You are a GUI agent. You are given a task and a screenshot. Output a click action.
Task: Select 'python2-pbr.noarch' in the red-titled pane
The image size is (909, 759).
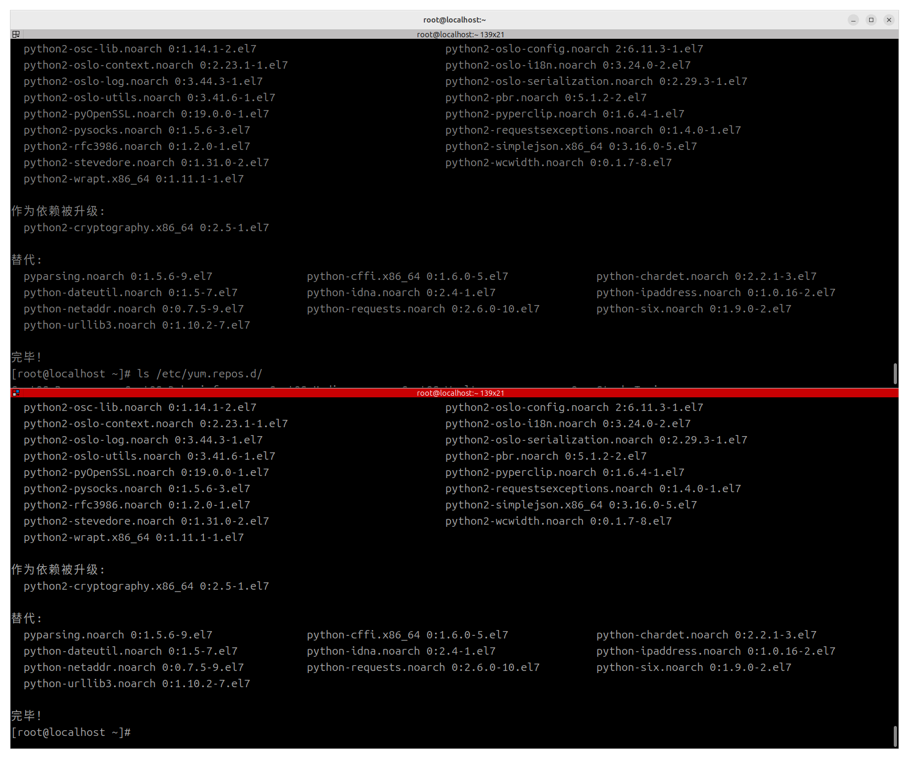tap(502, 456)
